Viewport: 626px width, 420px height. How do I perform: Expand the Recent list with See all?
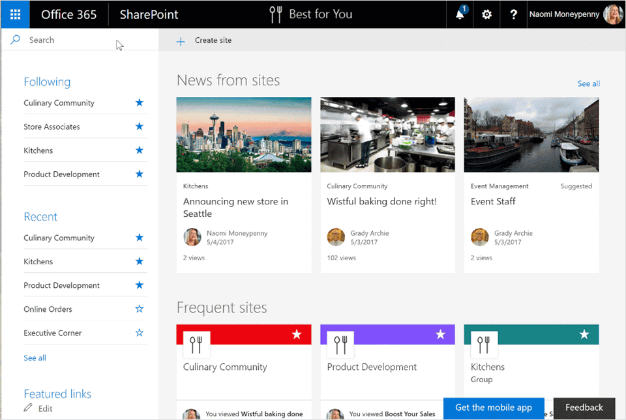[35, 357]
